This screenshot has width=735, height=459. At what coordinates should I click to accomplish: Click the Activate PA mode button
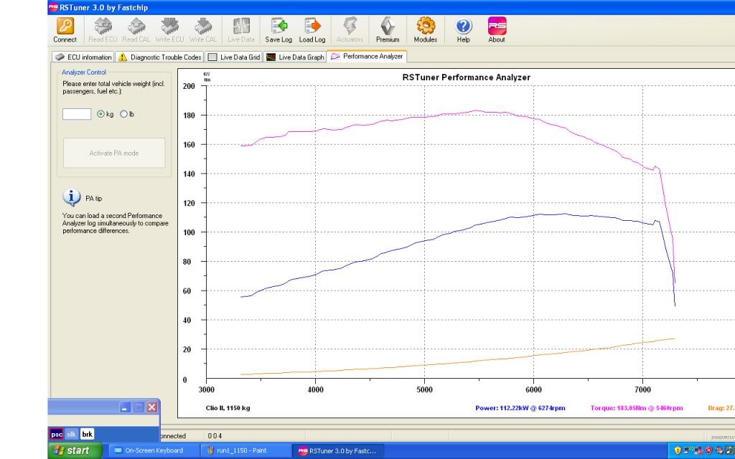pos(114,153)
